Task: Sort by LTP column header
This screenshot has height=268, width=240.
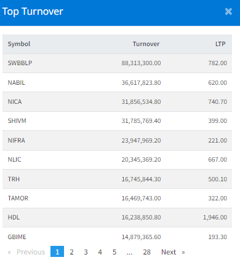Action: [x=220, y=44]
